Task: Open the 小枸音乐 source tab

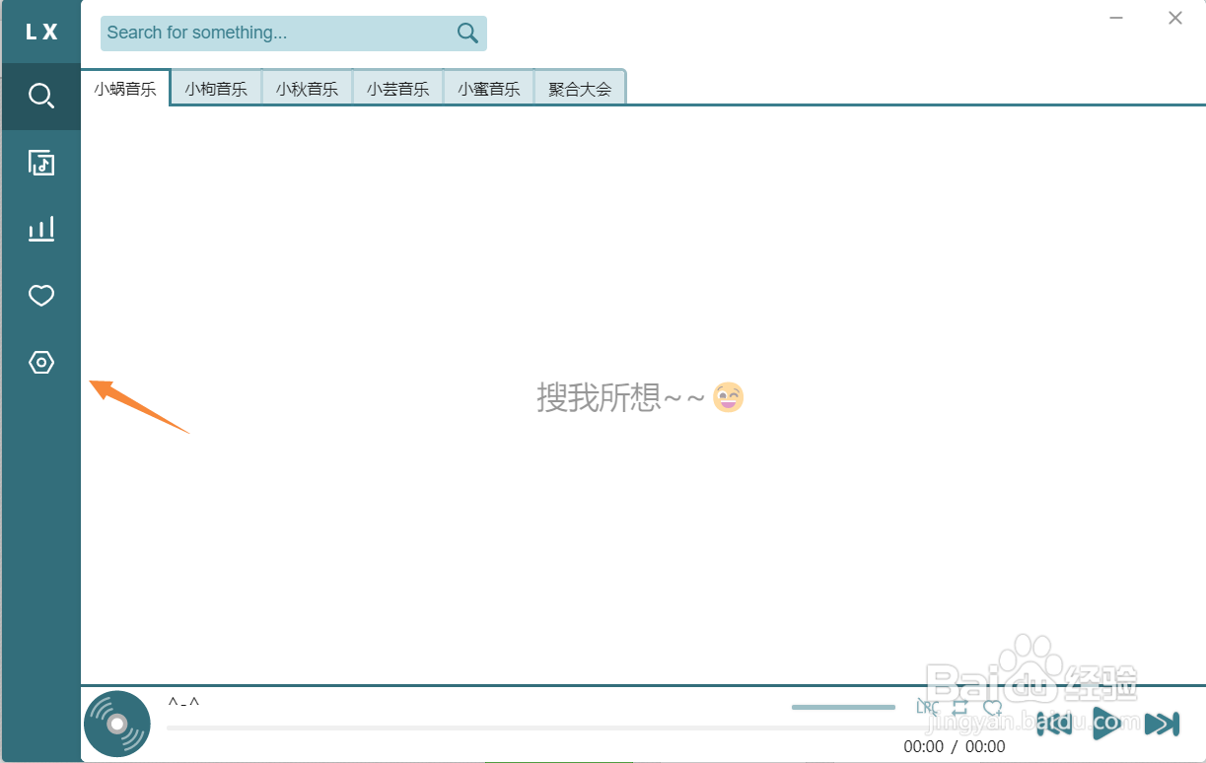Action: (216, 88)
